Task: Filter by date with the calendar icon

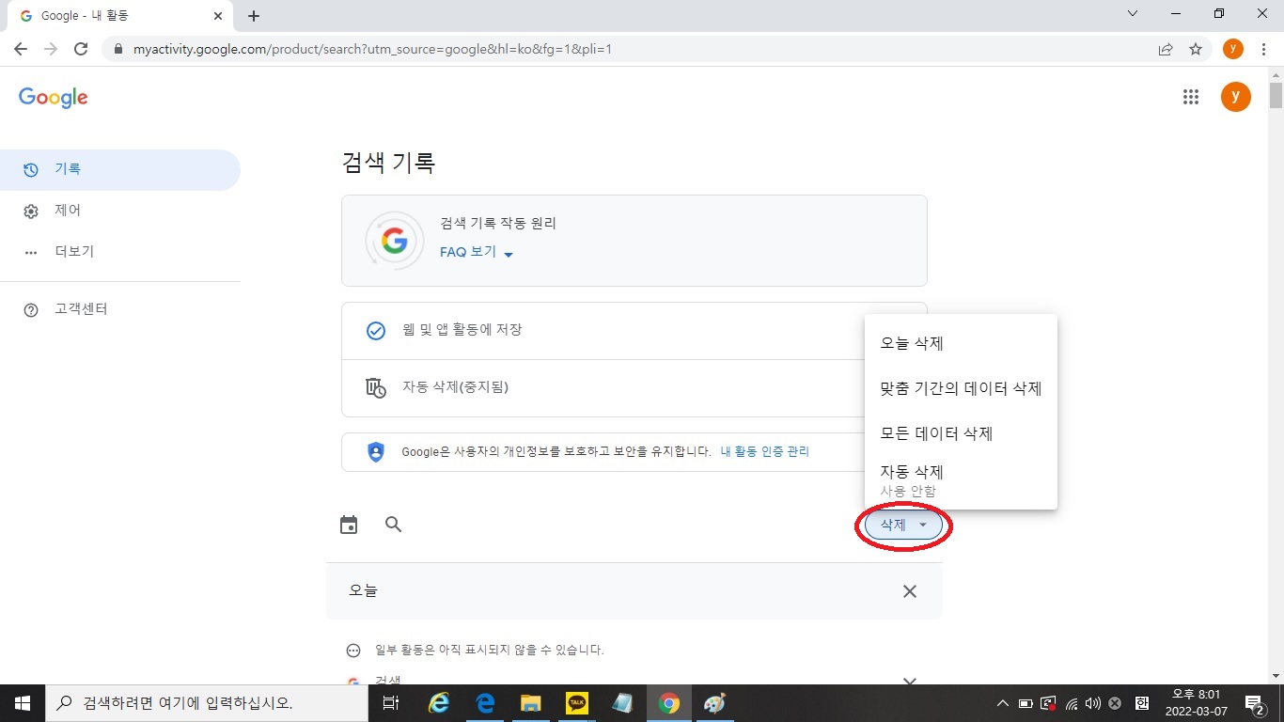Action: point(349,525)
